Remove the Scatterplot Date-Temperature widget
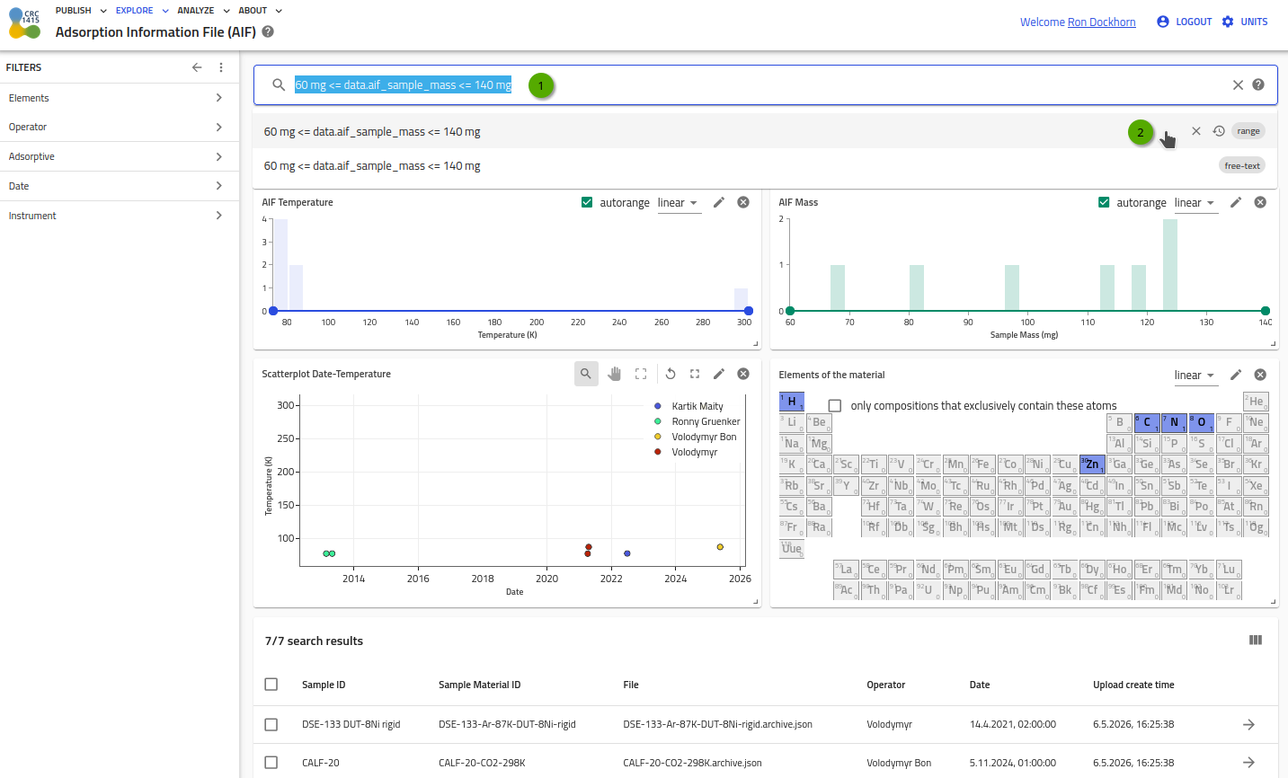Viewport: 1288px width, 778px height. [743, 374]
